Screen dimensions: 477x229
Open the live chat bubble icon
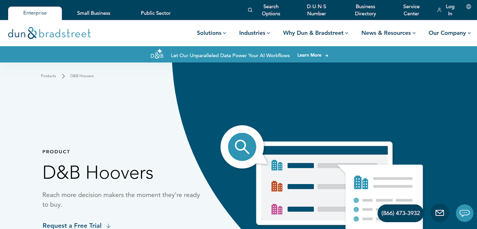(x=464, y=213)
